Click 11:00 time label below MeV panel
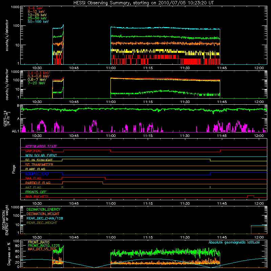271x271 pixels. coord(111,102)
